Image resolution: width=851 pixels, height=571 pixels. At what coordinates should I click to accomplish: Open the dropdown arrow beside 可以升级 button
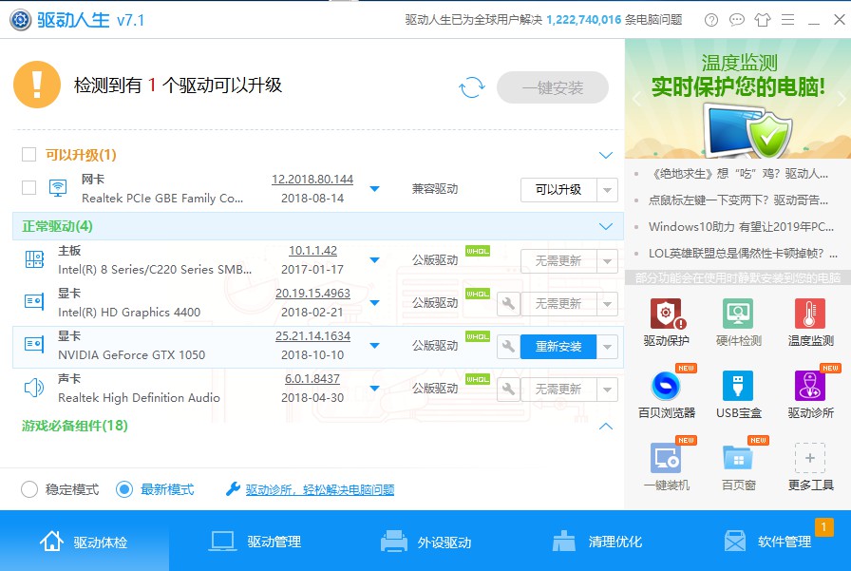coord(607,190)
